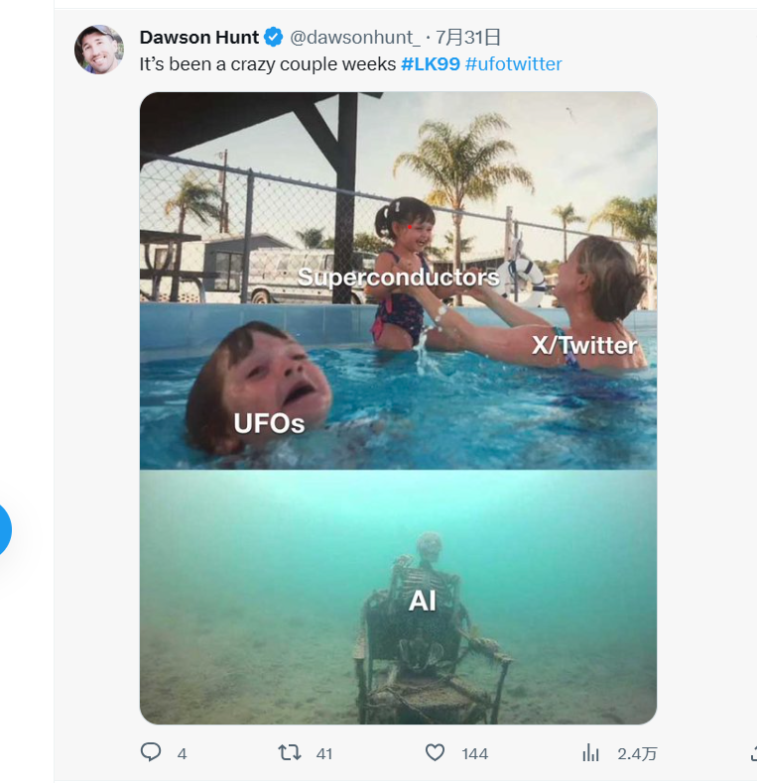
Task: Open the pool meme labeled Superconductors
Action: tap(398, 280)
